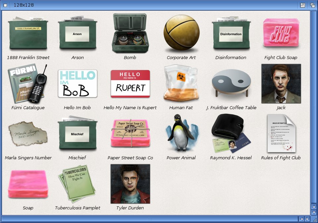Click the horizontal scrollbar bar
Viewport: 318px width, 223px height.
[150, 219]
